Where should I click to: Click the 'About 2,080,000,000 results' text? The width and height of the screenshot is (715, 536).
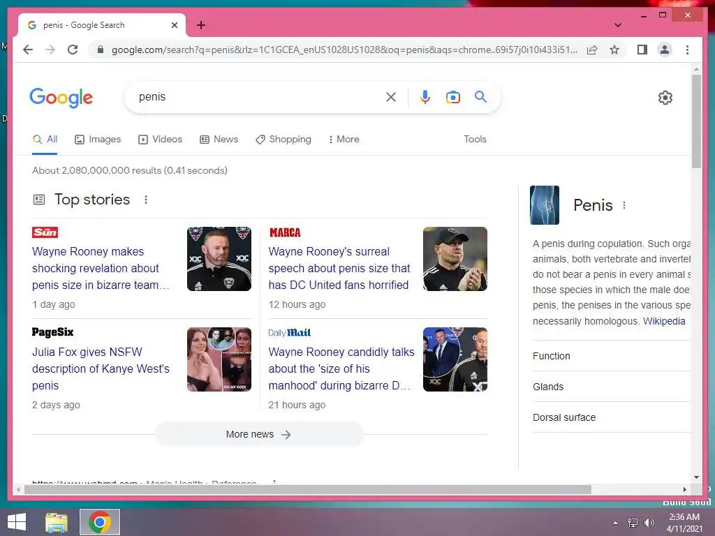129,170
